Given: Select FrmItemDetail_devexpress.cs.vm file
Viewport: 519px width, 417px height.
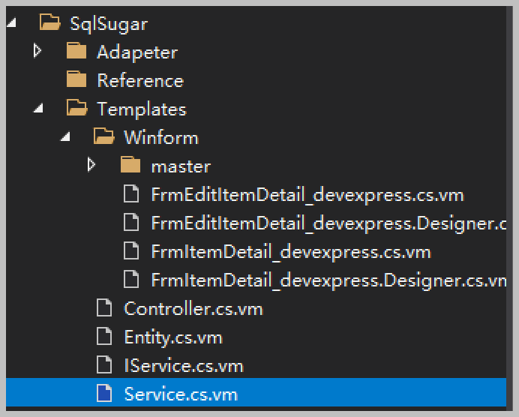Looking at the screenshot, I should (x=290, y=252).
